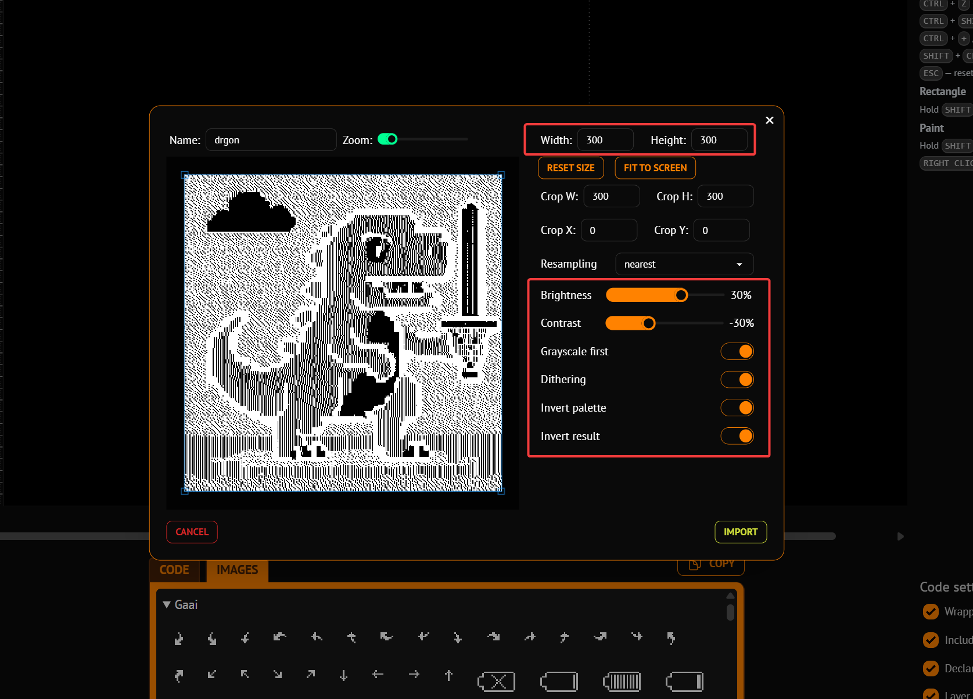Screen dimensions: 973x699
Task: Adjust the Contrast slider handle
Action: (648, 323)
